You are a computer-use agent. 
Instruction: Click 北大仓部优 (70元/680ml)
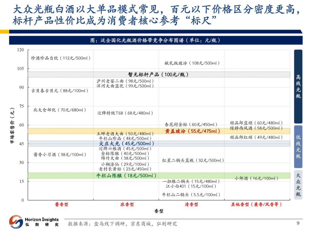pos(60,110)
